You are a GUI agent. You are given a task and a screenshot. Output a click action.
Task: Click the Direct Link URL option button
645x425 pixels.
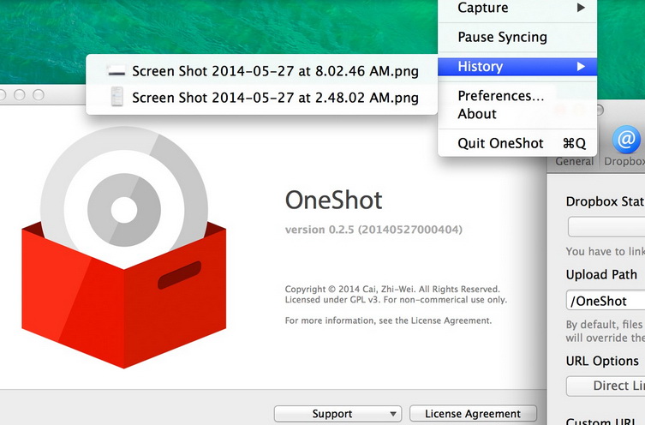(606, 386)
